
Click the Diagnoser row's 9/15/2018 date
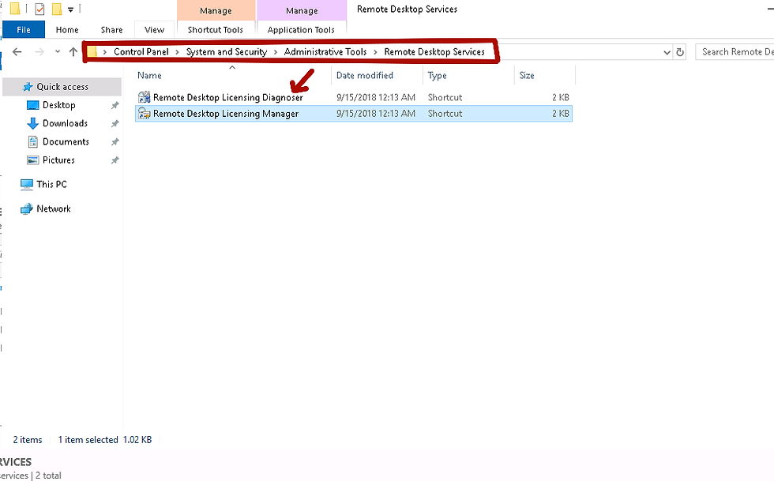pyautogui.click(x=376, y=97)
